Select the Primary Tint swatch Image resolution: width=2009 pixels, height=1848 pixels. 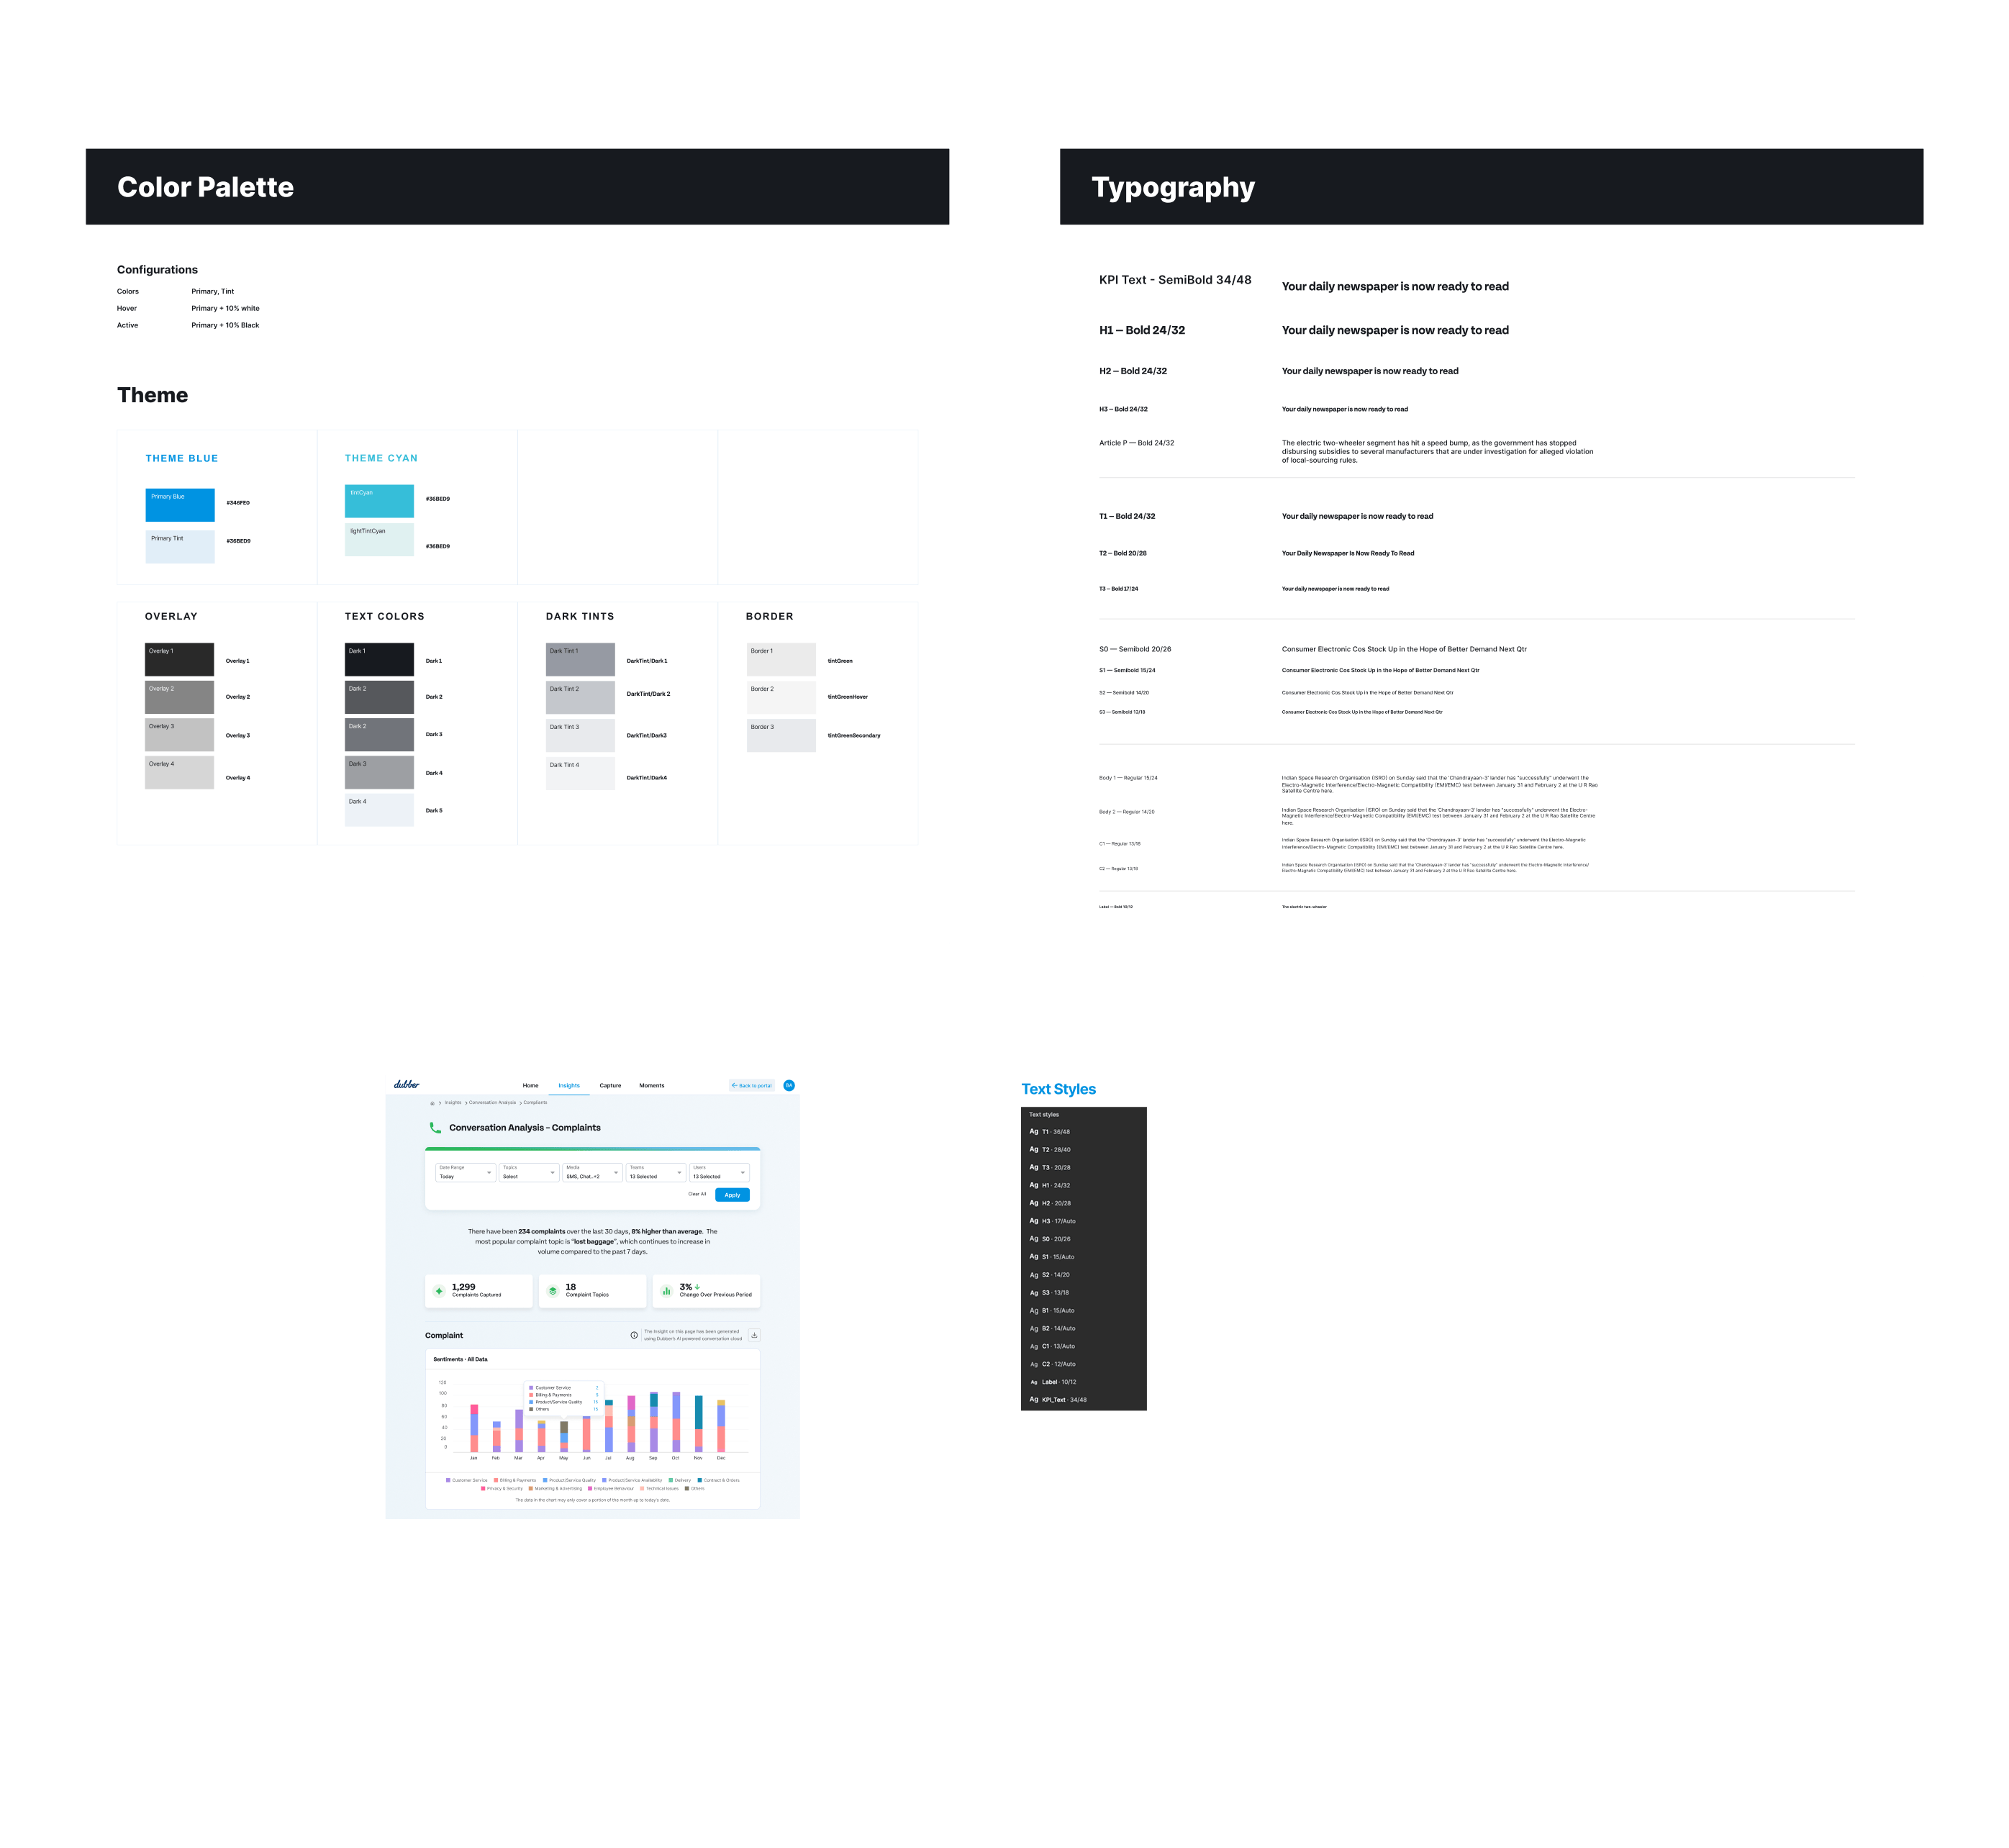pyautogui.click(x=180, y=547)
